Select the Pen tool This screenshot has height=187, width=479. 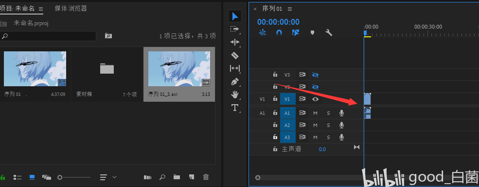coord(234,81)
